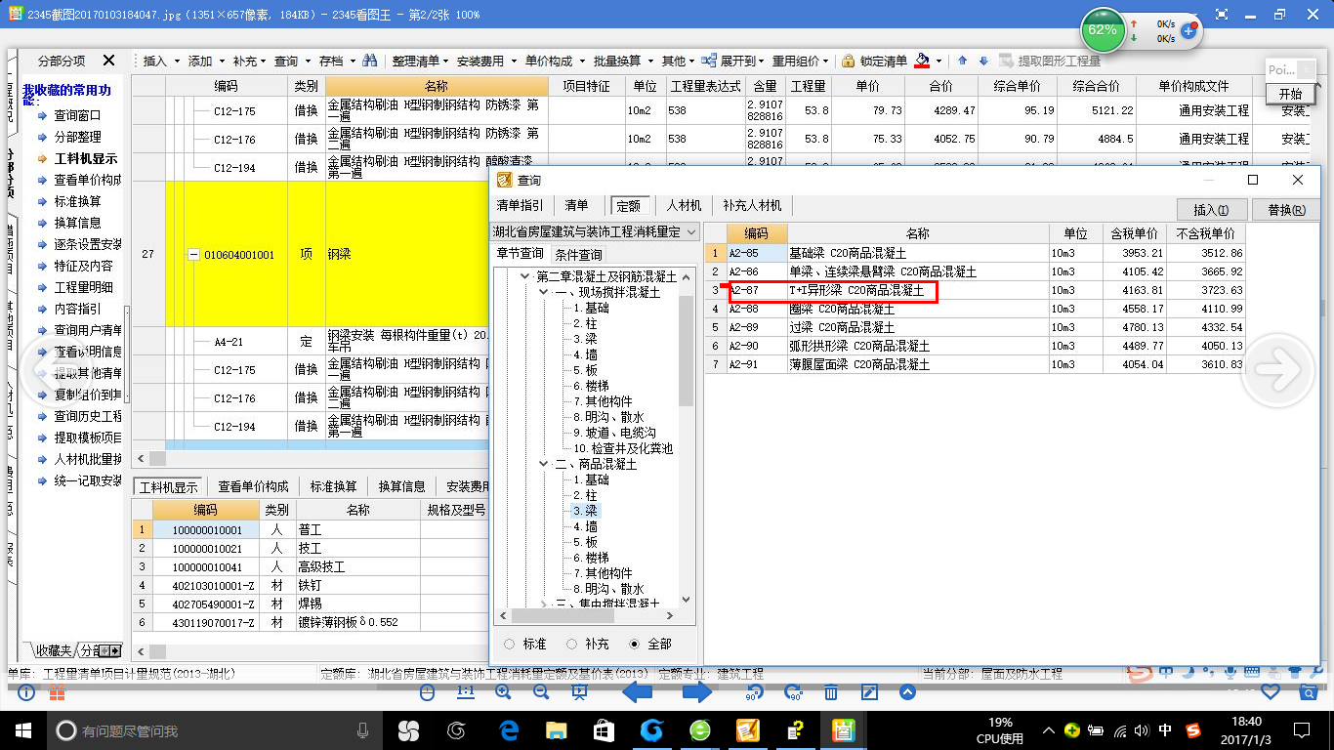Image resolution: width=1334 pixels, height=750 pixels.
Task: Click the green 62% accelerator ball
Action: [x=1102, y=30]
